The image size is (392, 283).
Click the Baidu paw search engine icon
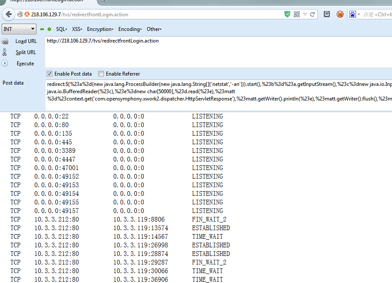point(353,14)
